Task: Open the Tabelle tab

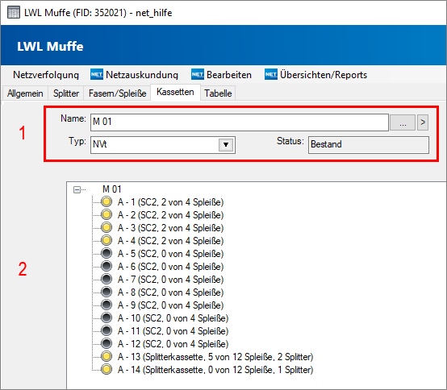Action: (218, 93)
